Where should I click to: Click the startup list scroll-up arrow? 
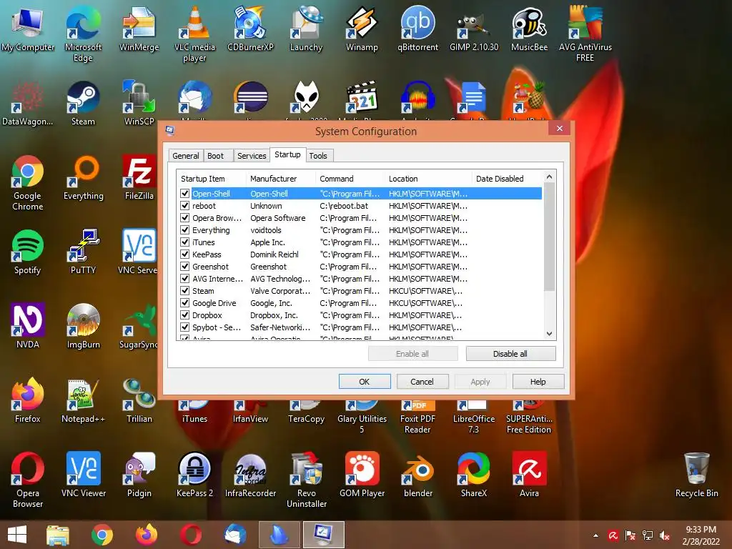(550, 177)
